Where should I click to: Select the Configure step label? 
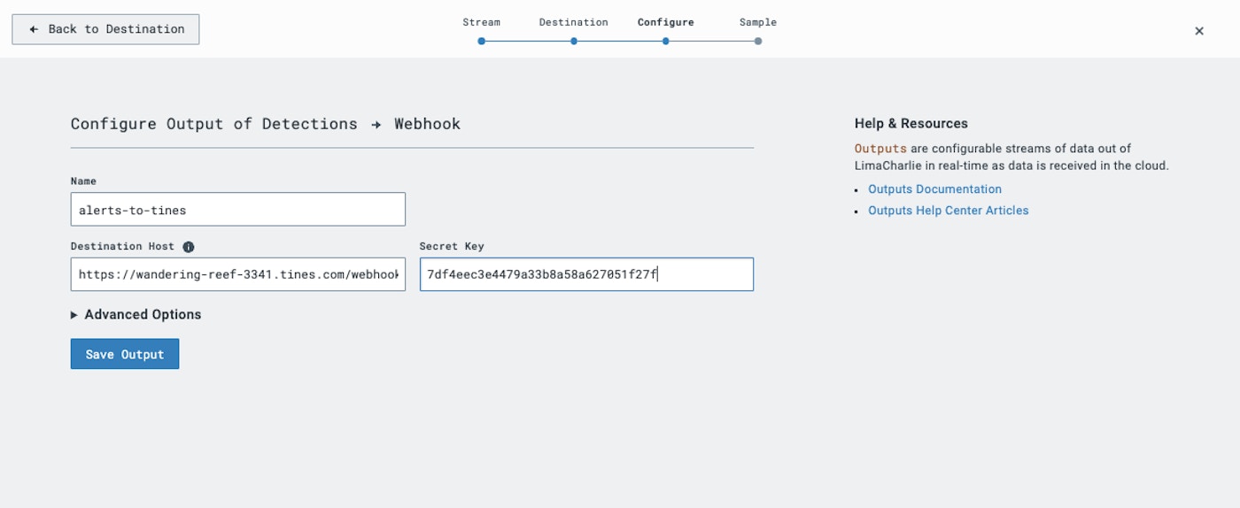[x=665, y=22]
